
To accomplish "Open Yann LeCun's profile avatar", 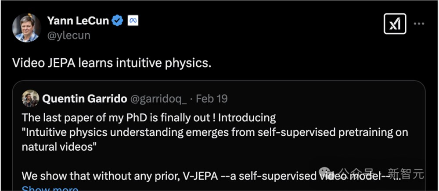I will click(26, 27).
